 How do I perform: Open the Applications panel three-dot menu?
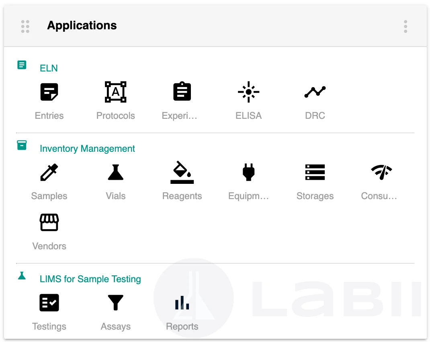405,26
